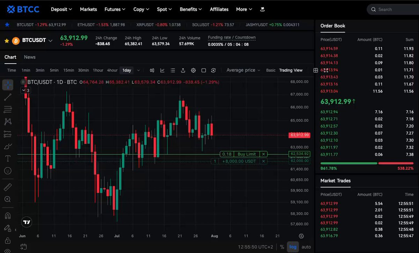This screenshot has height=253, width=419.
Task: Toggle stay in drawing mode
Action: pos(8,228)
